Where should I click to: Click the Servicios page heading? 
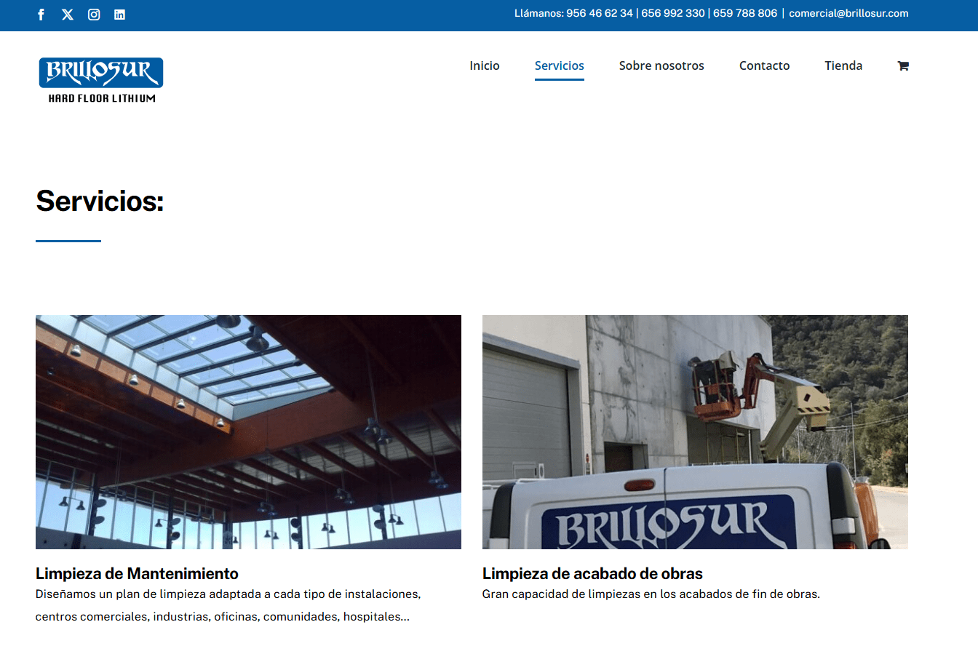tap(99, 202)
